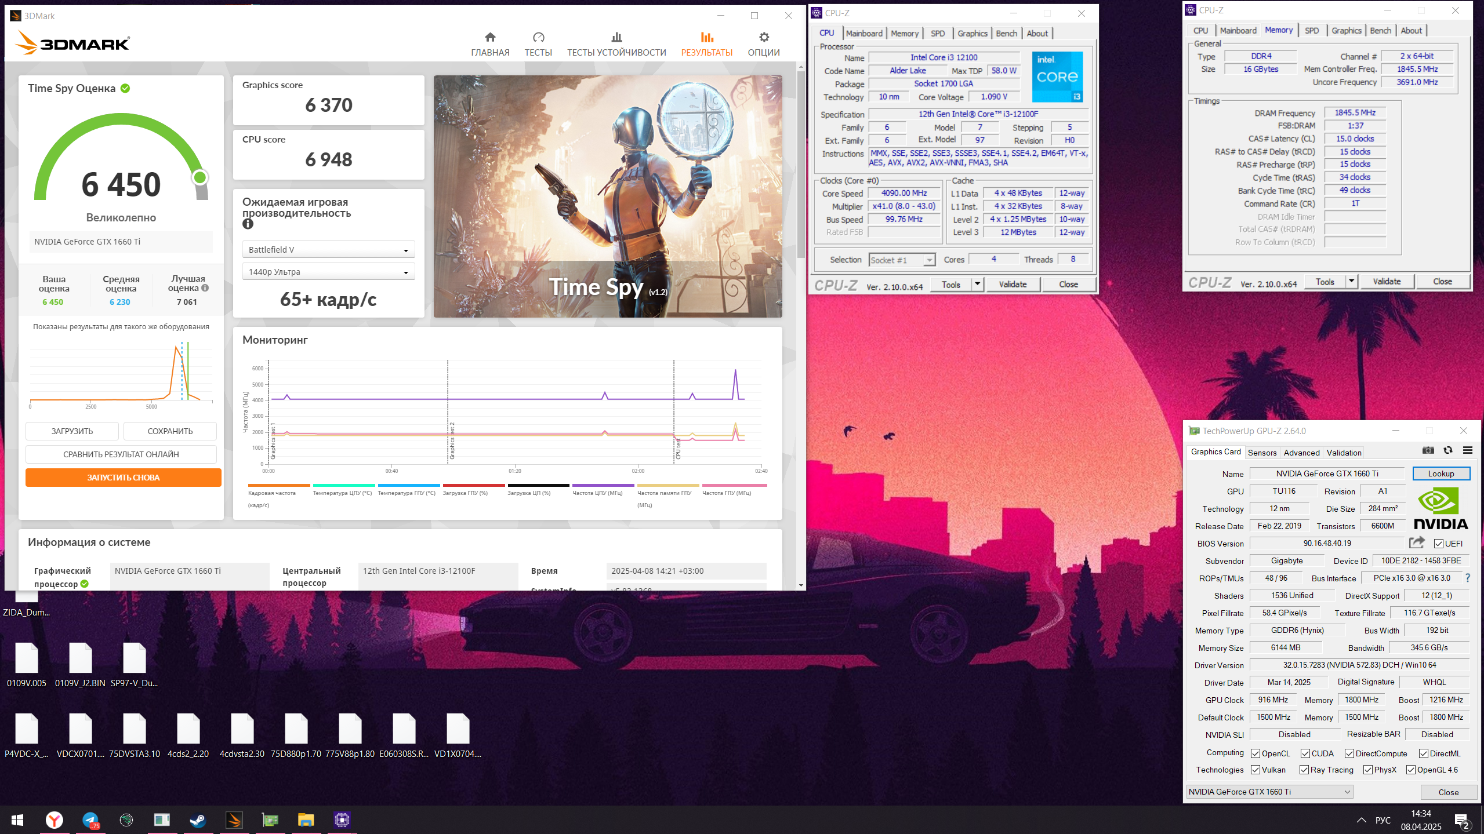Image resolution: width=1484 pixels, height=834 pixels.
Task: Switch to CPU-Z via the taskbar chip icon
Action: [342, 820]
